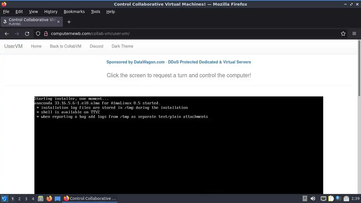Screen dimensions: 361x203
Task: Open the View menu
Action: click(x=33, y=12)
